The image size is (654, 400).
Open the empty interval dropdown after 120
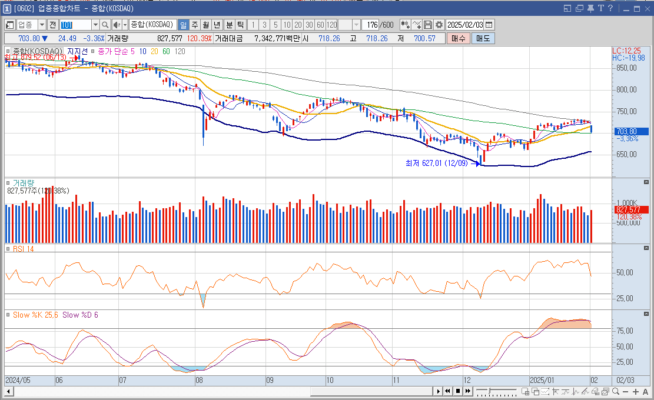click(x=356, y=25)
